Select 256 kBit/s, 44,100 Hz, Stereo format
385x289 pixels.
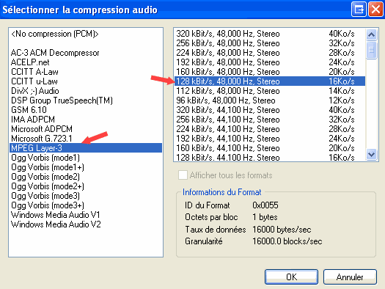270,120
